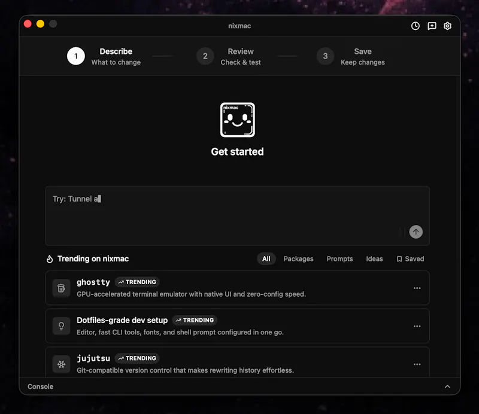Click the snowflake icon for jujutsu
The image size is (479, 414).
tap(62, 364)
